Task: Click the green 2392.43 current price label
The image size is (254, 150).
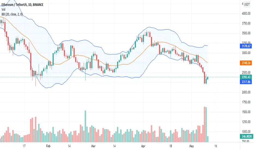Action: (246, 77)
